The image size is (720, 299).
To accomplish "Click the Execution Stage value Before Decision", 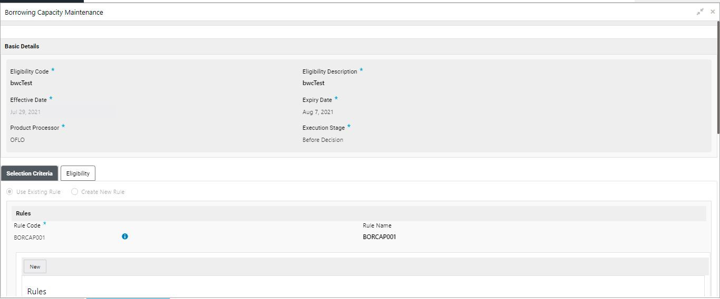I will point(323,140).
